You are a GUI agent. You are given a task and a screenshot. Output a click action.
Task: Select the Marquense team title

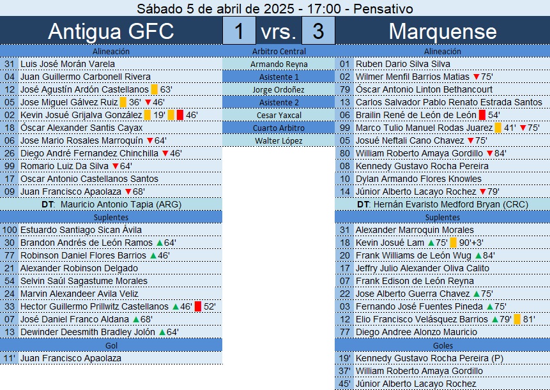pyautogui.click(x=443, y=31)
